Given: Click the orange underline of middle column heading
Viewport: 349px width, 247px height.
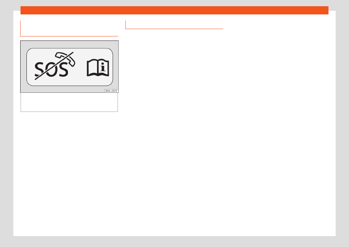Looking at the screenshot, I should pyautogui.click(x=174, y=29).
